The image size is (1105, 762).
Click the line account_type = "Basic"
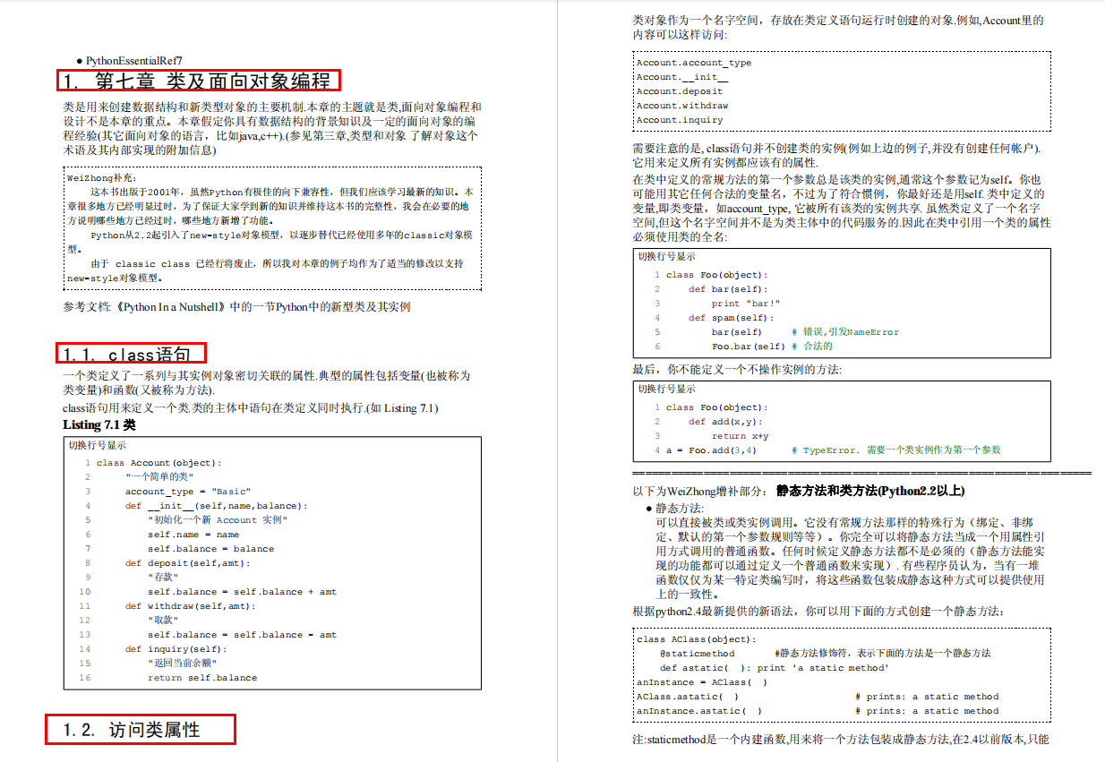[x=187, y=492]
